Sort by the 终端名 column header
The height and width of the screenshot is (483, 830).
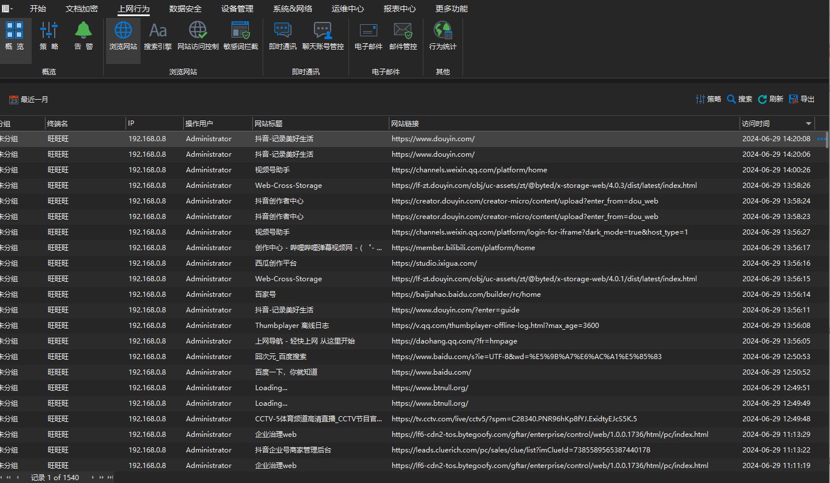(85, 123)
